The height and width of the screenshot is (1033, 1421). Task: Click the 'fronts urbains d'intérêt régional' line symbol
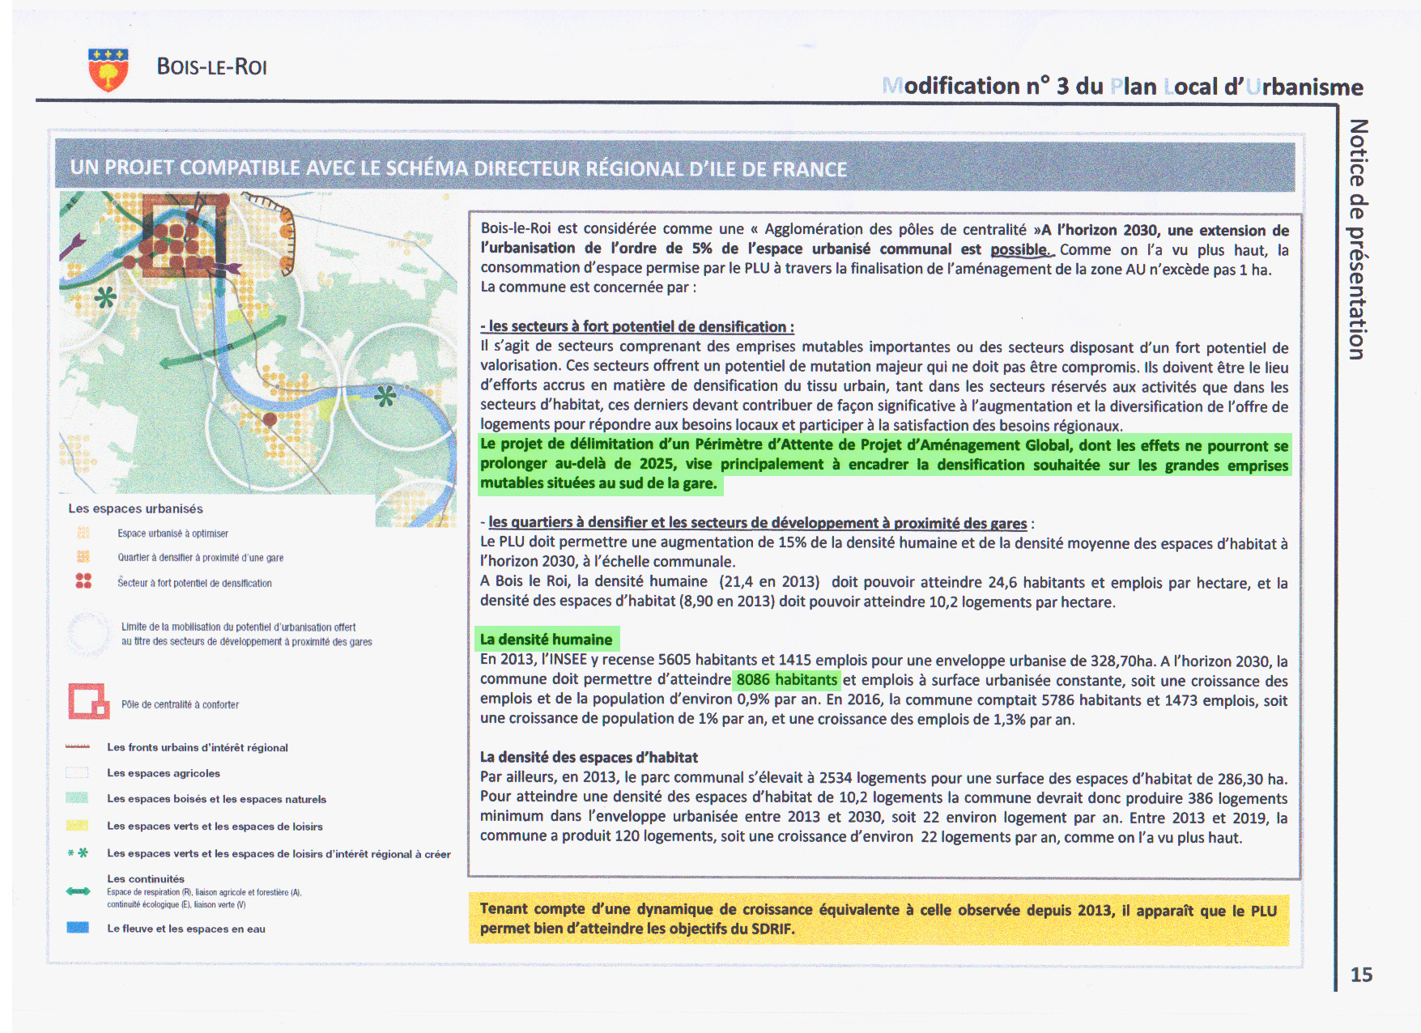(x=78, y=746)
